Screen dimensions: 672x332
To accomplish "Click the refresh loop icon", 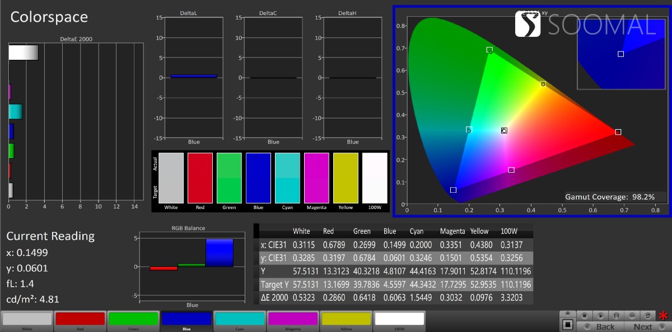I will pos(648,316).
